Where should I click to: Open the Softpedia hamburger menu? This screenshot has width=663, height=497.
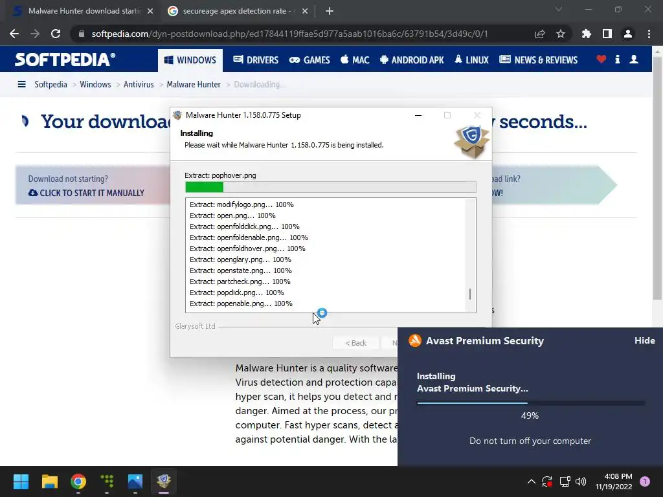[x=21, y=85]
